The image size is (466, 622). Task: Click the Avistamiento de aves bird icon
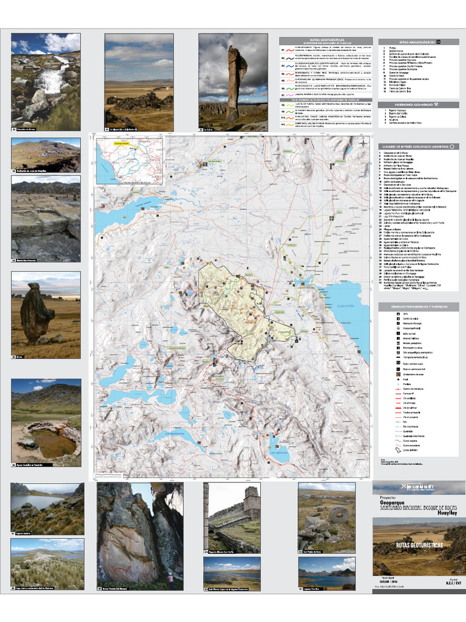tap(398, 374)
